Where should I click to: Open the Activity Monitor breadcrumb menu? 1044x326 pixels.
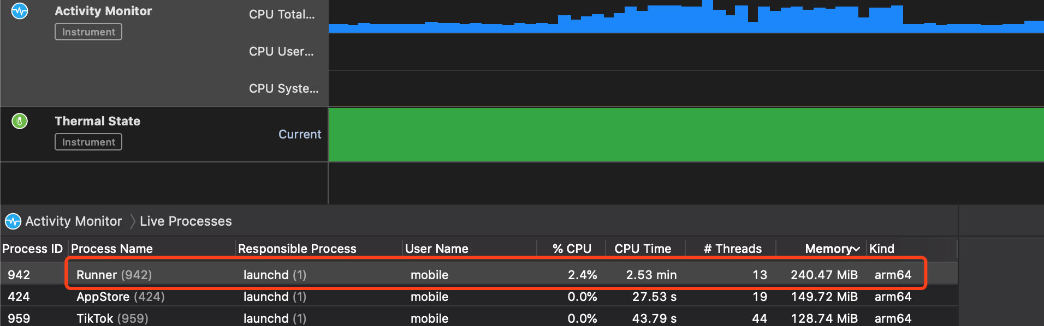73,221
